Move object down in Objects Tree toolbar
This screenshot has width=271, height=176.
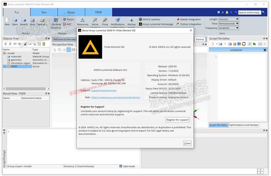(10, 44)
